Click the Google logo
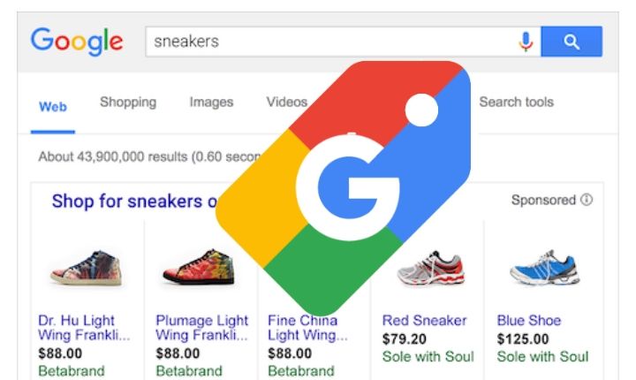This screenshot has width=636, height=380. click(x=77, y=41)
